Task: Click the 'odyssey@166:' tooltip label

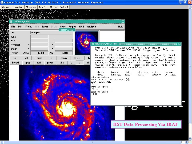Action: pos(67,30)
